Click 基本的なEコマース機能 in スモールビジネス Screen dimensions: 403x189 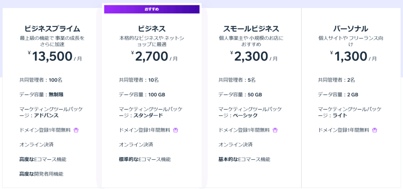tap(244, 159)
